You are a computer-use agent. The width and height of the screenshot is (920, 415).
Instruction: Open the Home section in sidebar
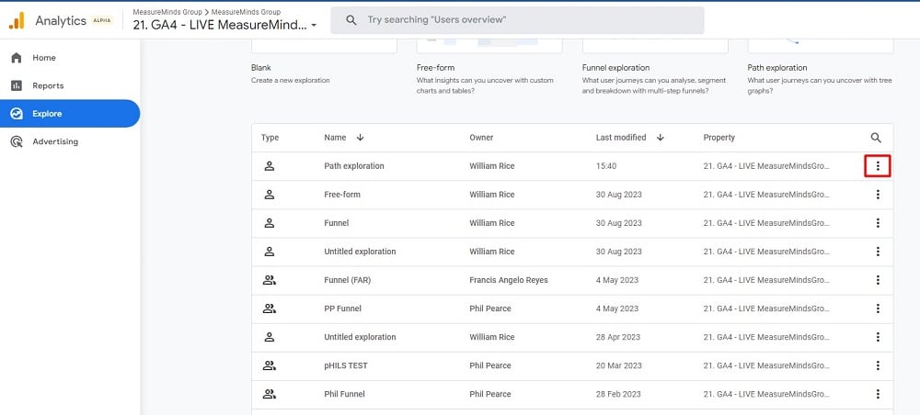[44, 58]
